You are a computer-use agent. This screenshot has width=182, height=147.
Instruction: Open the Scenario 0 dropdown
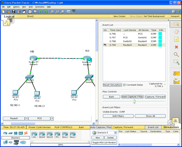click(x=115, y=133)
